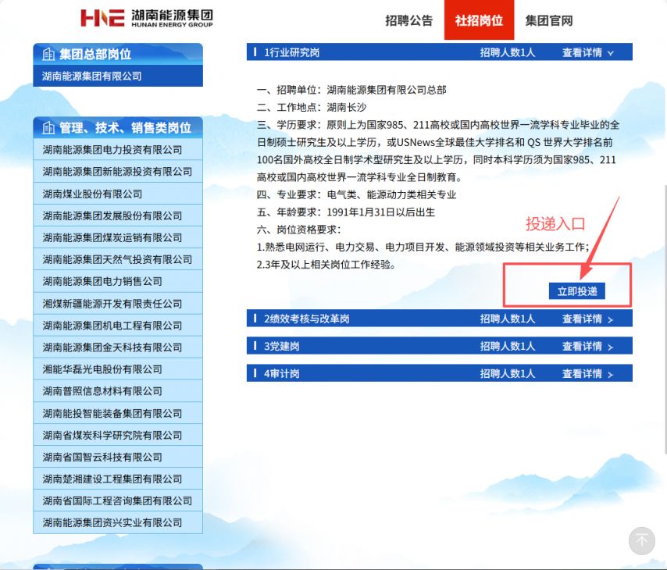Select 湖南楚湘建设工程集团有限公司
This screenshot has height=570, width=667.
118,479
